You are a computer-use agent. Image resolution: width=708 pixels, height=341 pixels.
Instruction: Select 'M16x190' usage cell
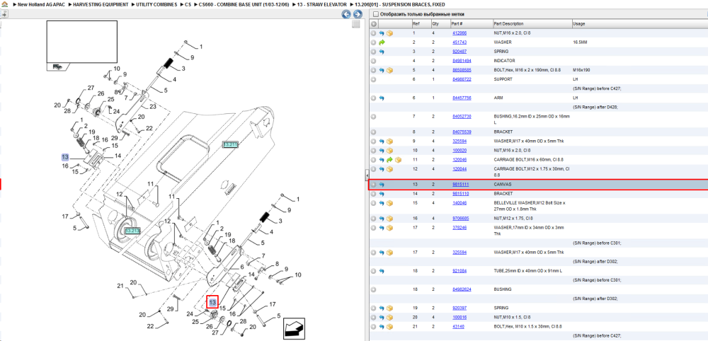tap(581, 70)
